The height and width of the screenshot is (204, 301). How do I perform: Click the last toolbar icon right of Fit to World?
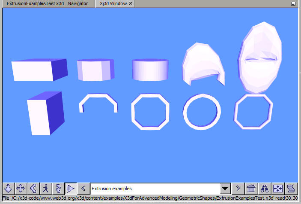pyautogui.click(x=291, y=188)
